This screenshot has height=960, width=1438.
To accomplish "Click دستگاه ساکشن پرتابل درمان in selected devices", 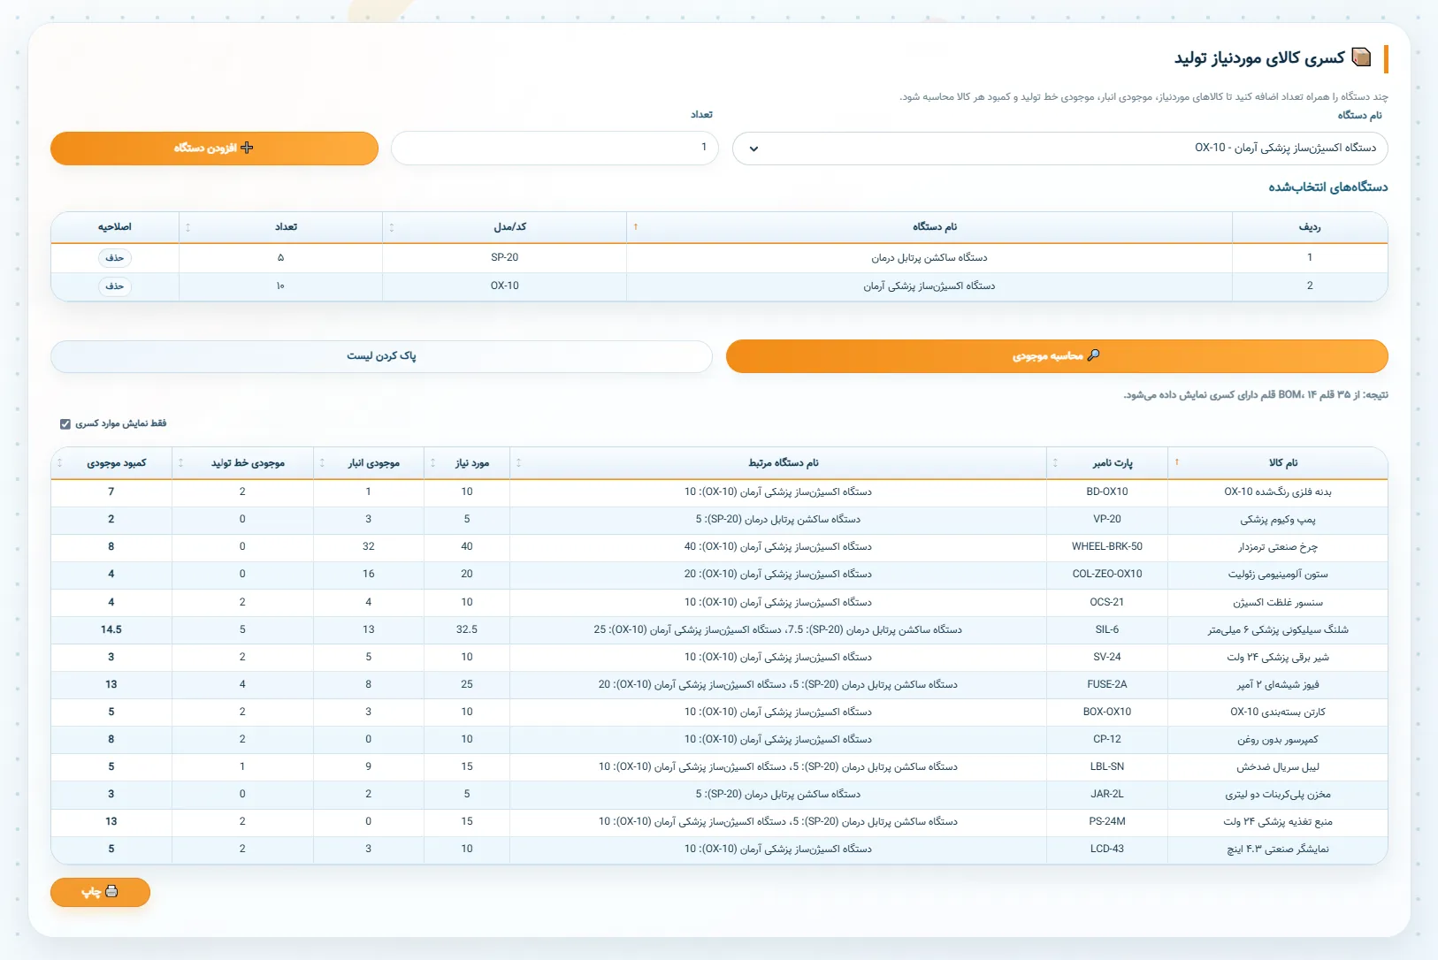I will point(929,257).
